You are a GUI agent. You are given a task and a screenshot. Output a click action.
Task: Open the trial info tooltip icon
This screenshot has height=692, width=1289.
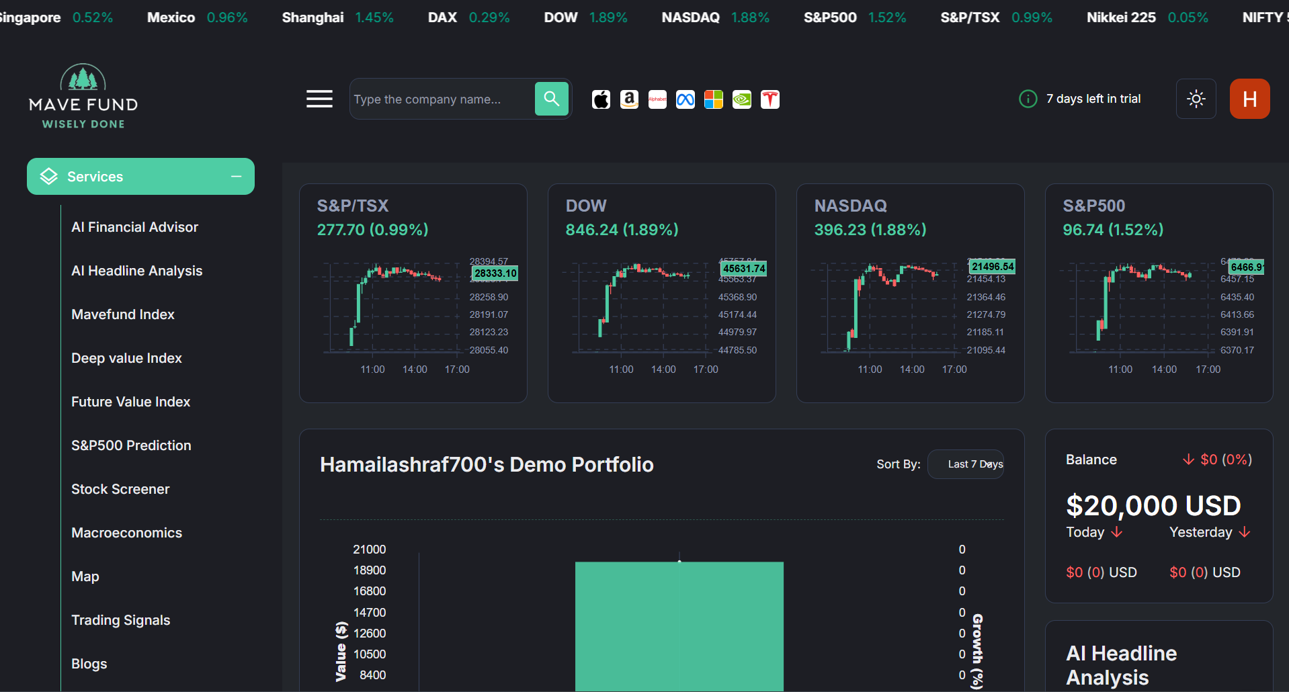pos(1028,99)
